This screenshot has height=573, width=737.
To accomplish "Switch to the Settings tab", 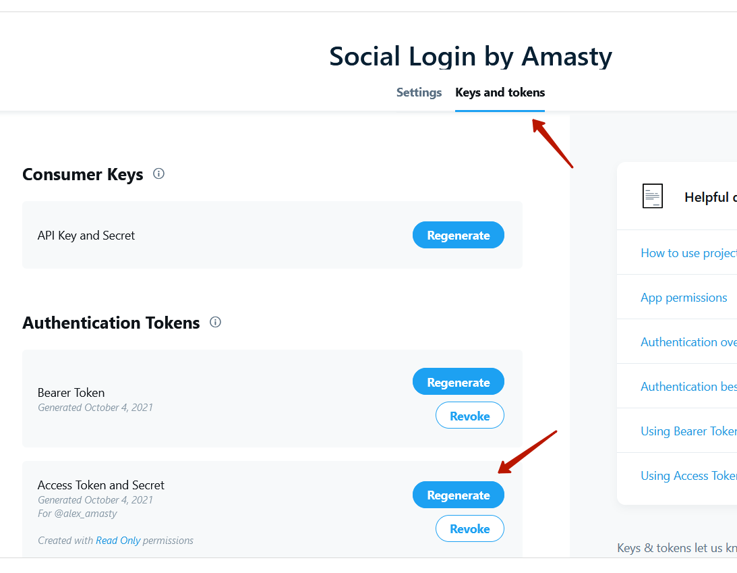I will [419, 92].
